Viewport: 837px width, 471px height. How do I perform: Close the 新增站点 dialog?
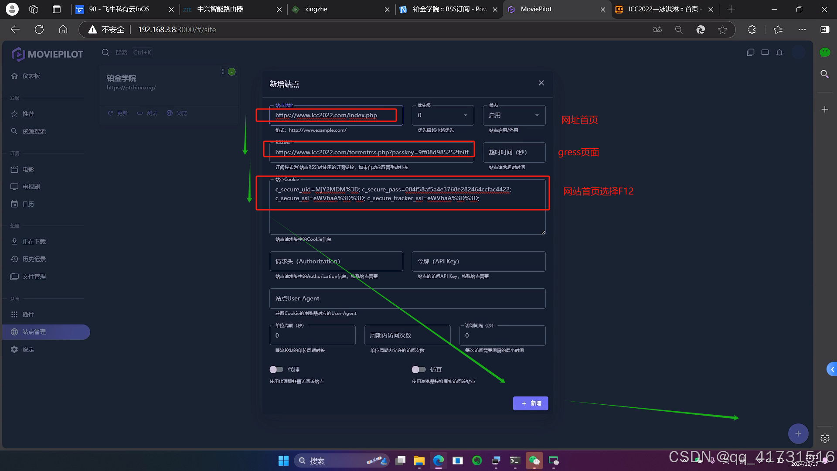tap(541, 83)
